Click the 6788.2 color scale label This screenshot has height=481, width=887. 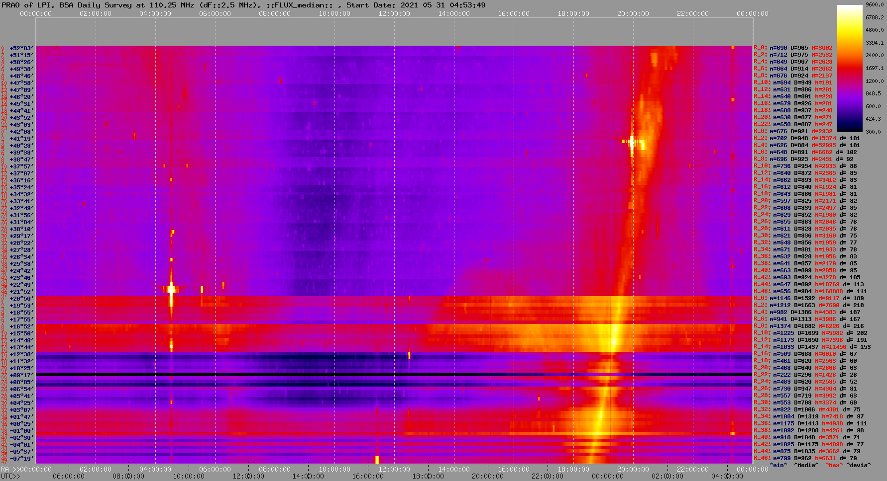(x=875, y=17)
